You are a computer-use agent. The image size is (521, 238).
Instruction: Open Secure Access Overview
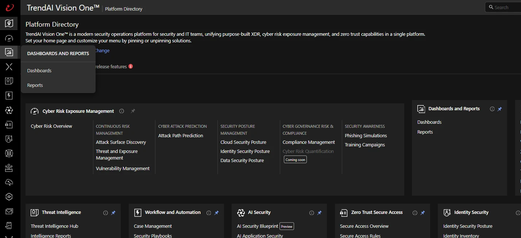coord(364,226)
